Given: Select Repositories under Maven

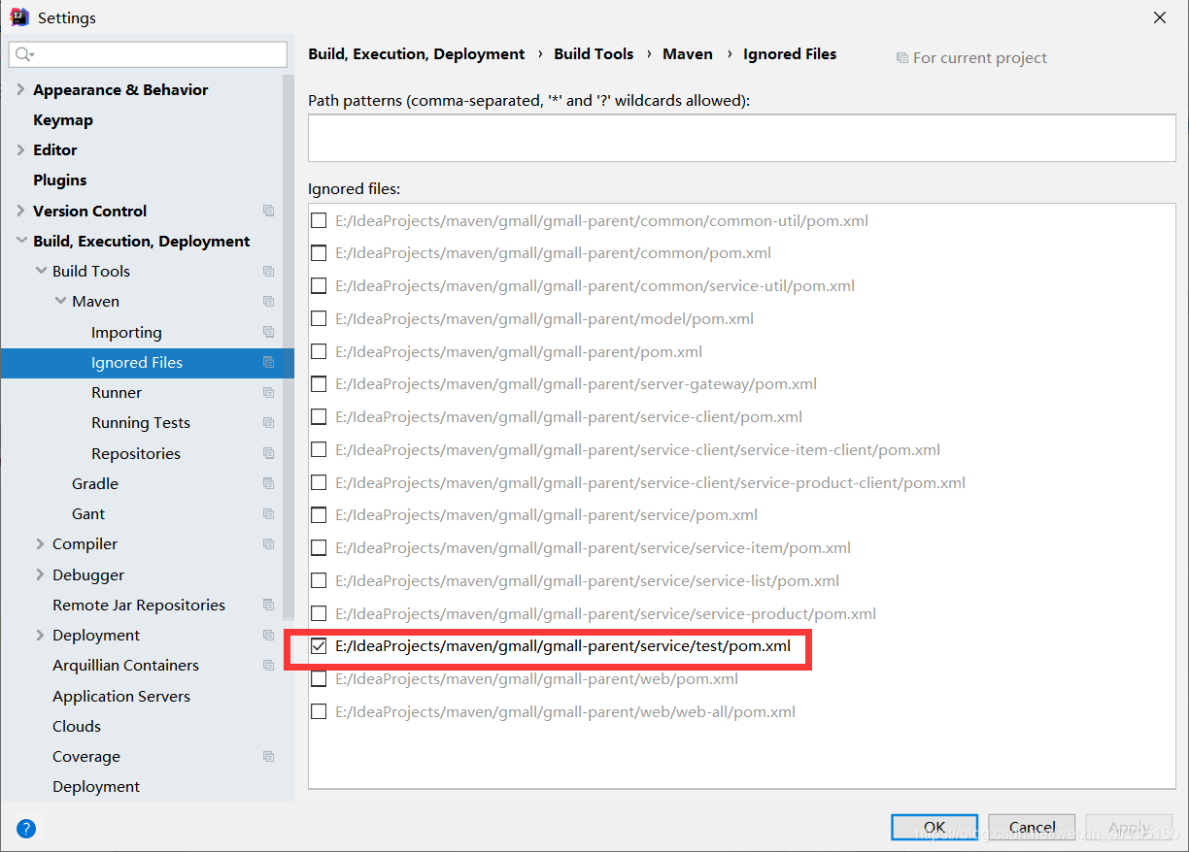Looking at the screenshot, I should click(136, 453).
